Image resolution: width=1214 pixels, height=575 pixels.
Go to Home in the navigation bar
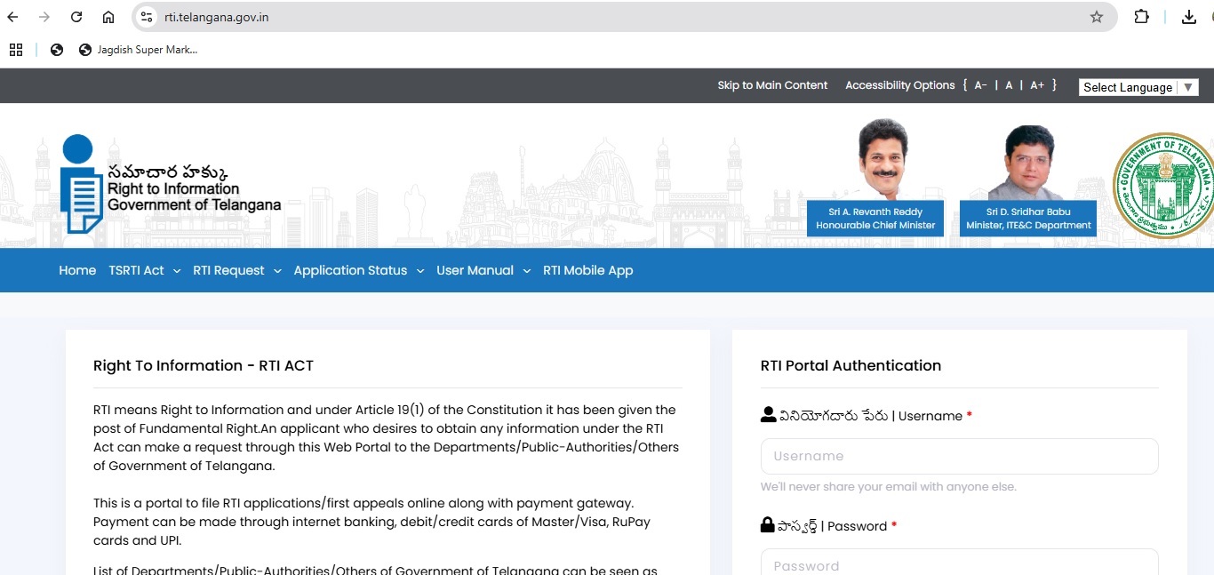click(77, 270)
